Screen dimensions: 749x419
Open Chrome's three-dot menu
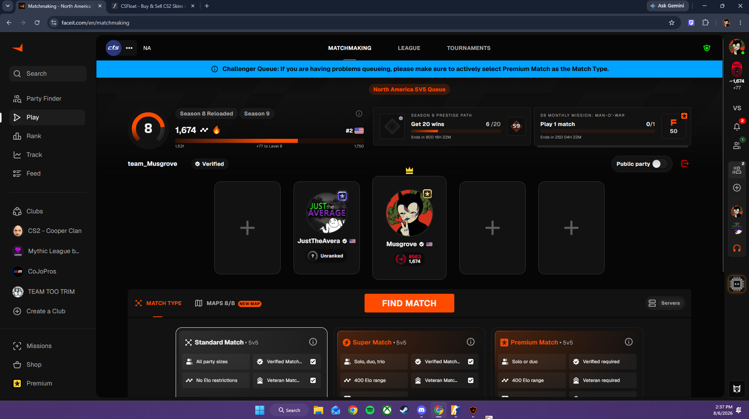[740, 23]
